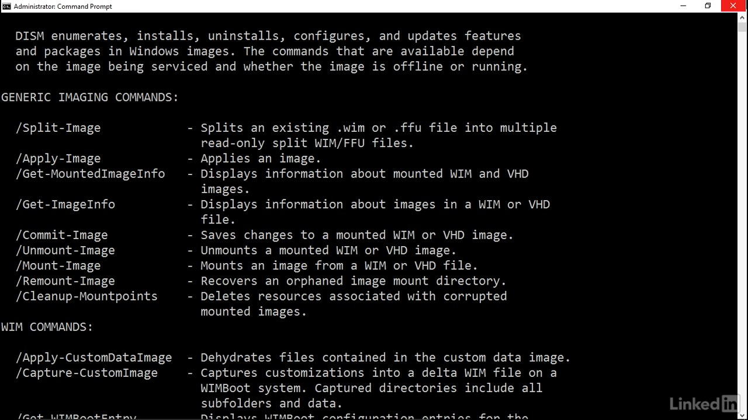Click the /Split-Image command text
This screenshot has height=420, width=748.
click(x=58, y=128)
